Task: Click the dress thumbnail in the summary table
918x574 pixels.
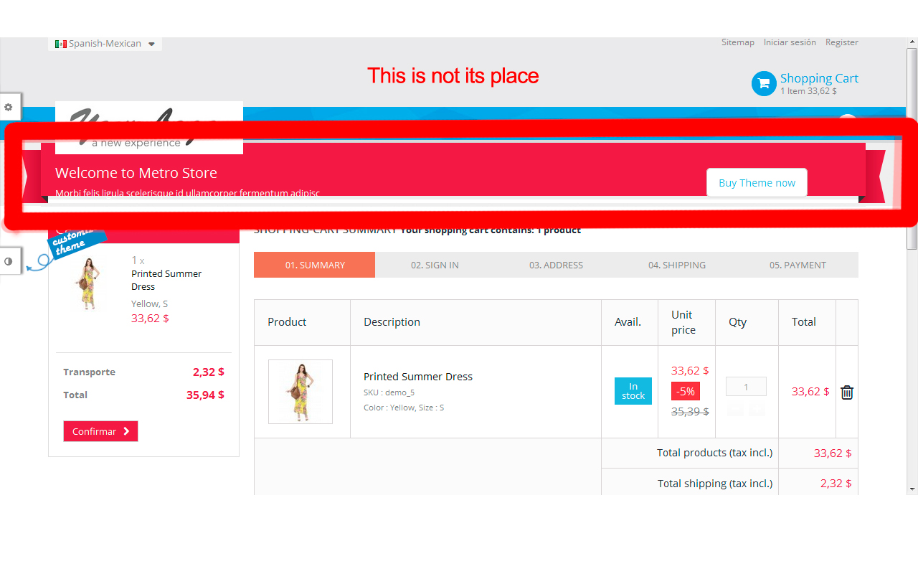Action: click(301, 392)
